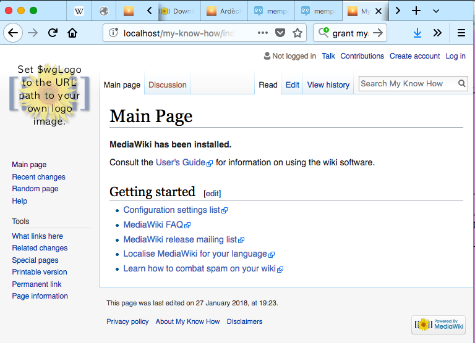This screenshot has width=475, height=343.
Task: Submit search with arrow button
Action: click(378, 33)
